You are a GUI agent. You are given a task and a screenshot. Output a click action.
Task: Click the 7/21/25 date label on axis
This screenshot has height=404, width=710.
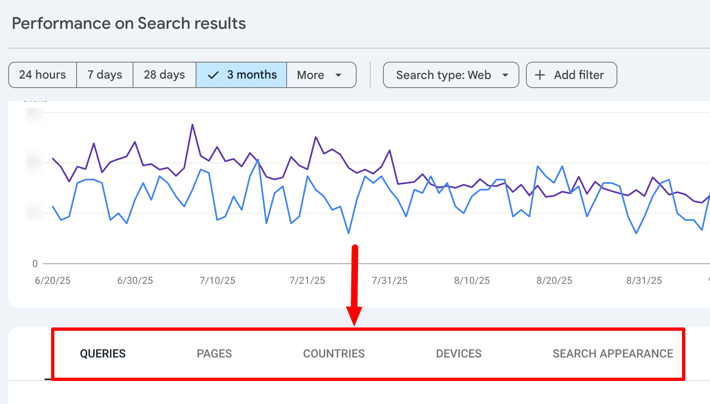(x=307, y=281)
